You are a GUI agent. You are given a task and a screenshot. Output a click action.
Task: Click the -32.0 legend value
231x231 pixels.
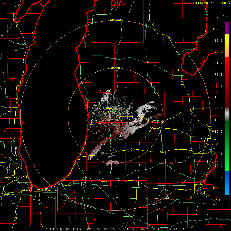coord(217,132)
